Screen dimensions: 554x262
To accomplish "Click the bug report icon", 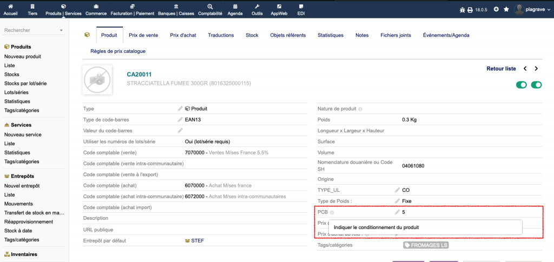I will 463,10.
